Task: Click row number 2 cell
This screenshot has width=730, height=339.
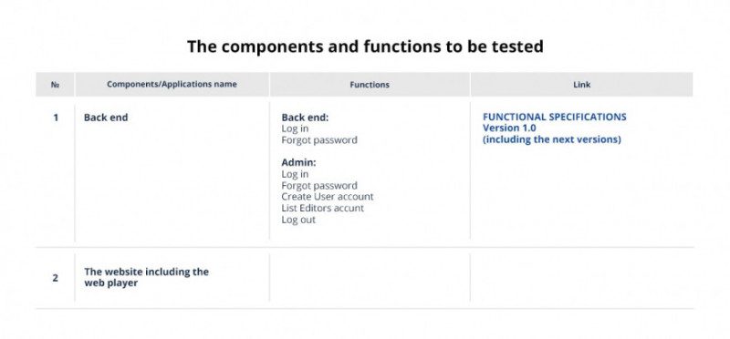Action: (x=55, y=278)
